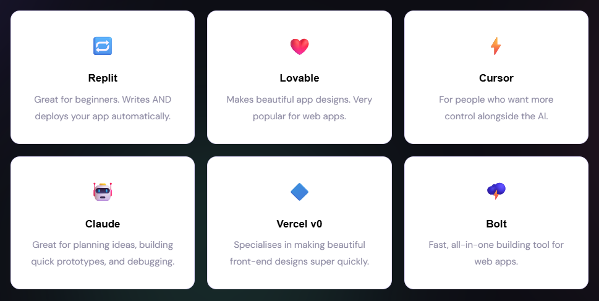Image resolution: width=599 pixels, height=301 pixels.
Task: Click 'quick prototypes, and debugging' text line
Action: click(103, 261)
